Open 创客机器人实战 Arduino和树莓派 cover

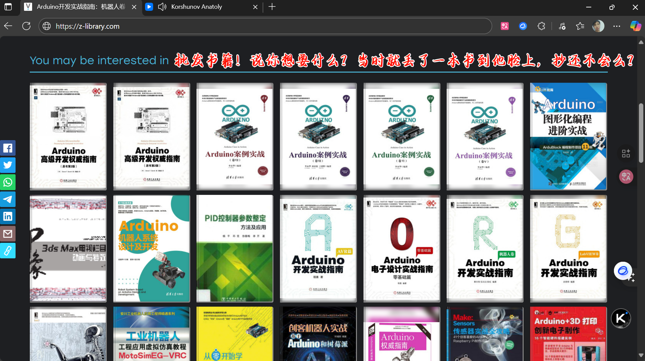(x=318, y=334)
